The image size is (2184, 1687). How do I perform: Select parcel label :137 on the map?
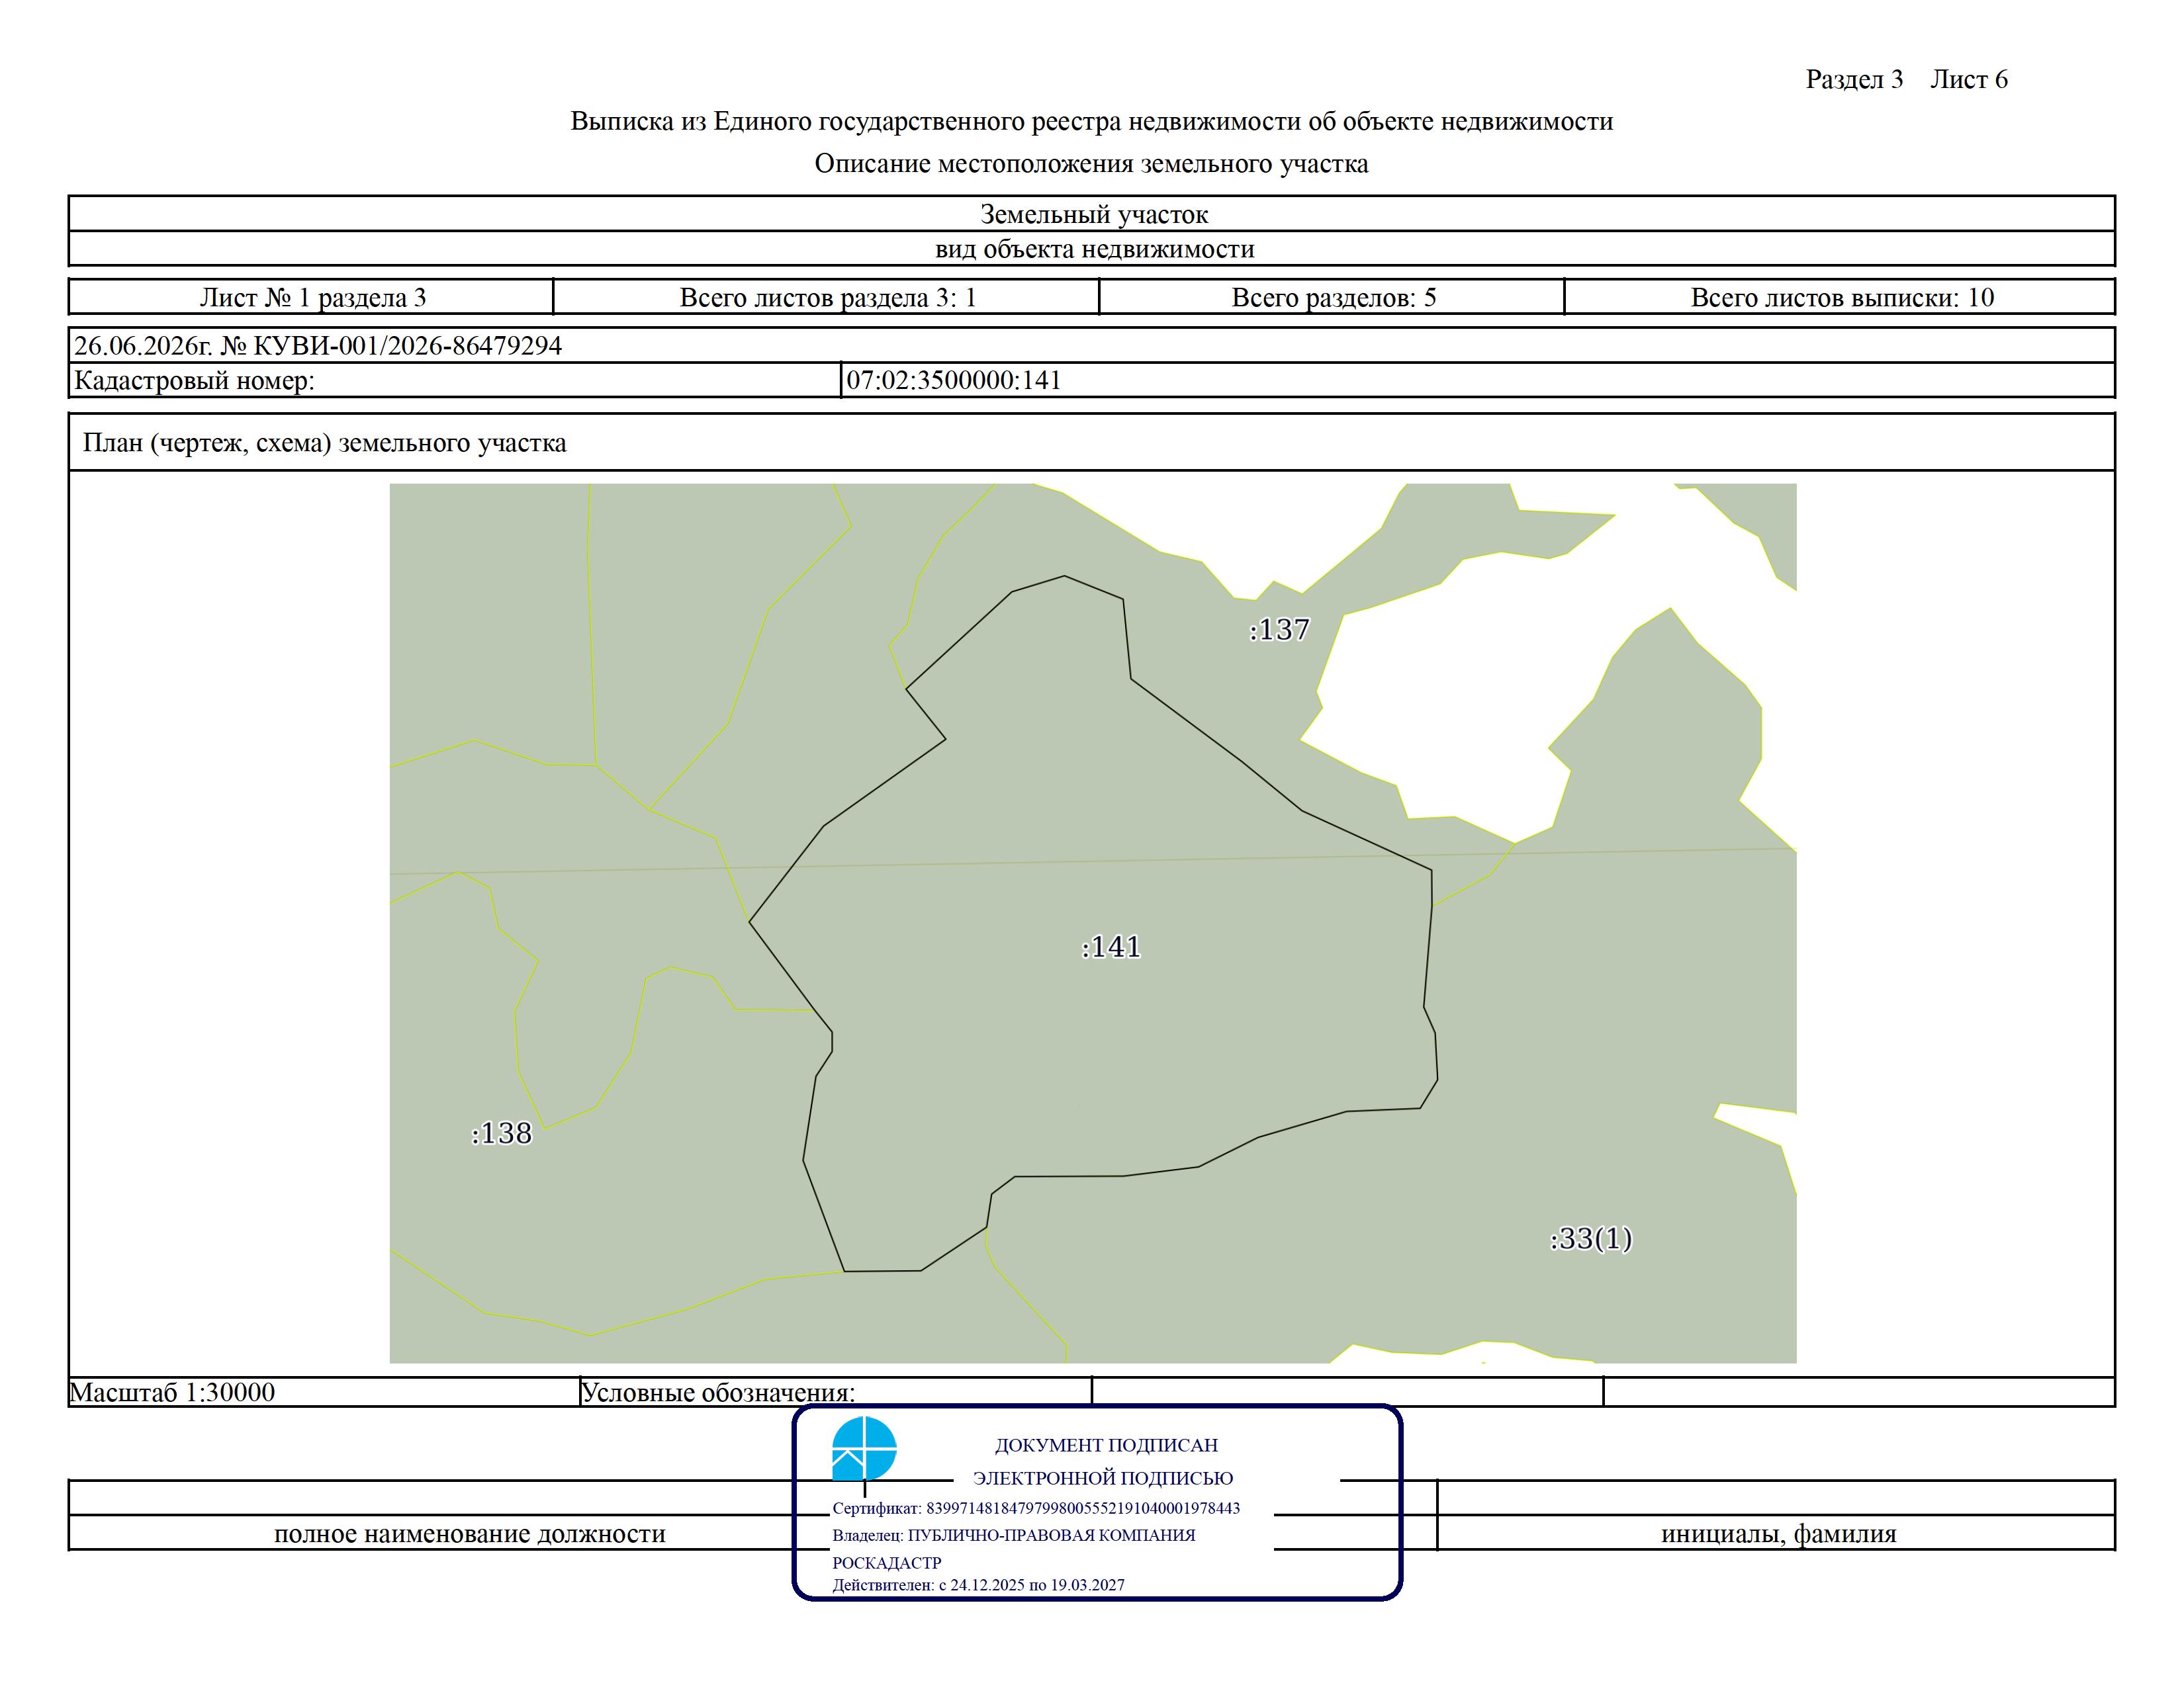pos(1279,630)
